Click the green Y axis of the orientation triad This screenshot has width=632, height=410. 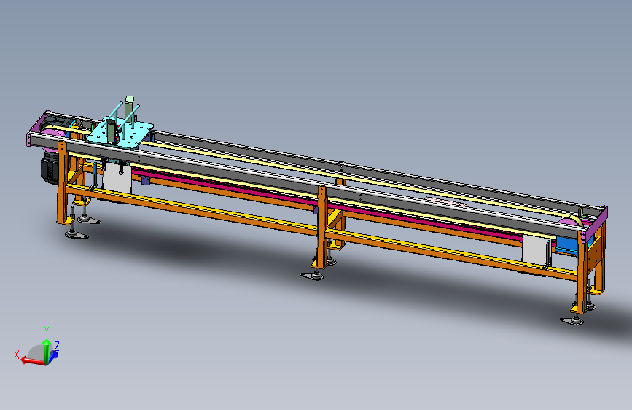(x=47, y=352)
